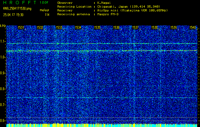Click the 1534 time marker
200x127 pixels.
click(x=78, y=28)
